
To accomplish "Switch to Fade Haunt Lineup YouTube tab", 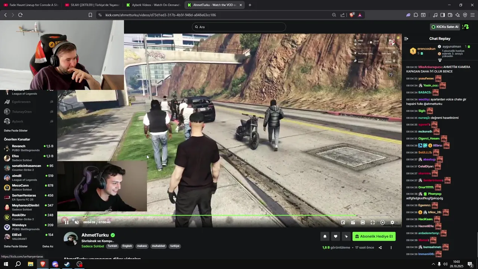I will coord(31,5).
